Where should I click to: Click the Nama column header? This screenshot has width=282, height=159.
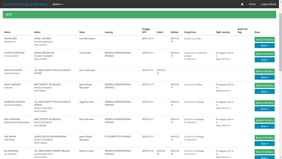pos(7,32)
